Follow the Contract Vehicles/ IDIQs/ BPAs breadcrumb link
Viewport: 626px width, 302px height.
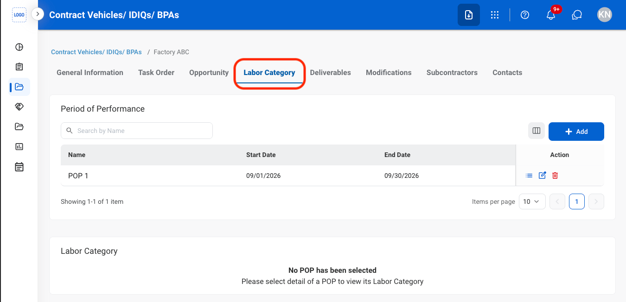pyautogui.click(x=96, y=52)
